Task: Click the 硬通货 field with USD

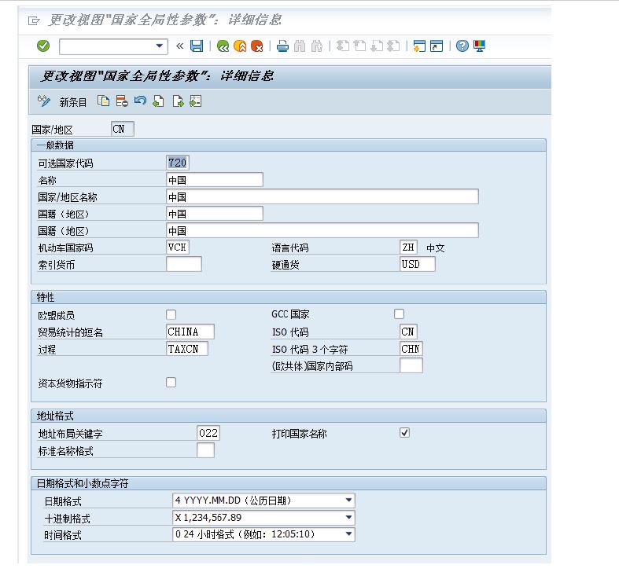Action: [x=418, y=264]
